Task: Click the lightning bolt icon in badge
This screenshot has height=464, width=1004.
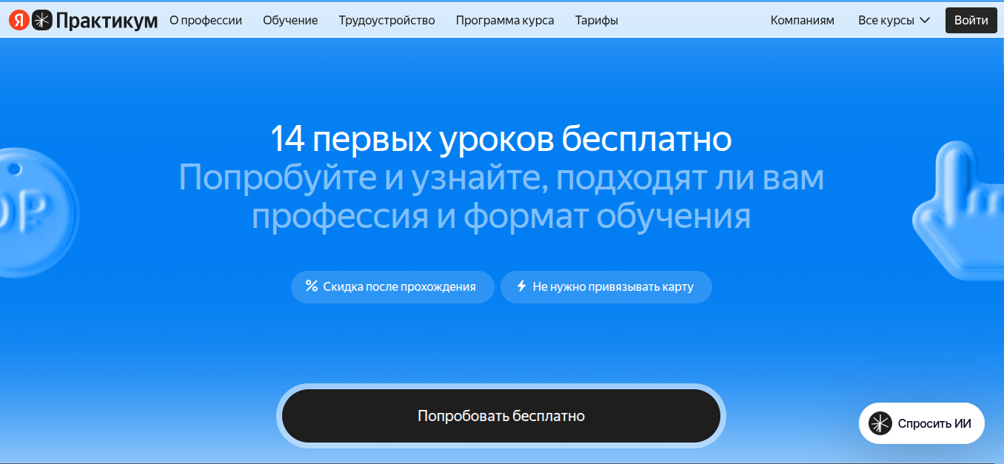Action: [521, 286]
